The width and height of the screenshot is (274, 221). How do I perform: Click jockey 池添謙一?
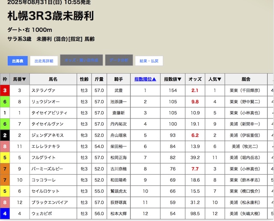118,102
